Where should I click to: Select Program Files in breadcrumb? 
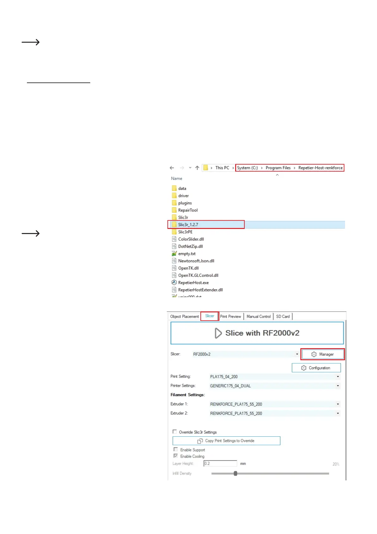click(278, 168)
